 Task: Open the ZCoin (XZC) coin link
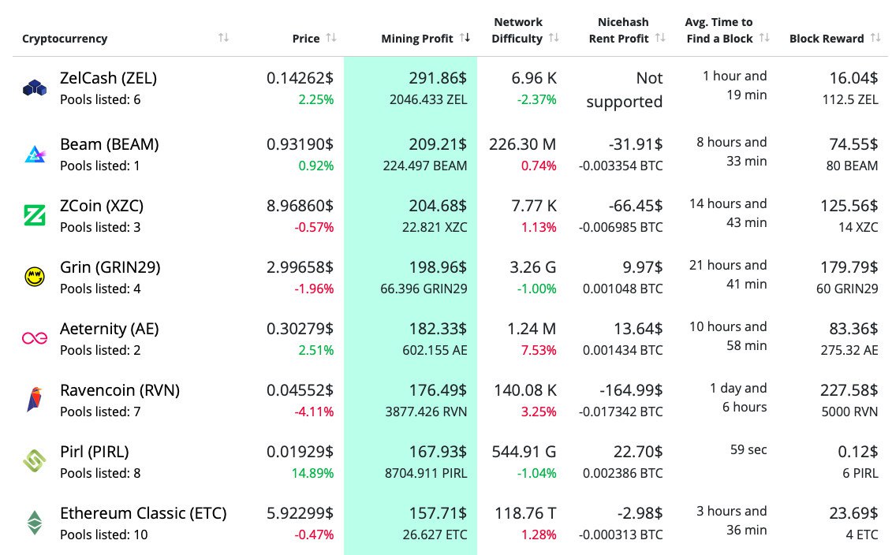pos(102,206)
